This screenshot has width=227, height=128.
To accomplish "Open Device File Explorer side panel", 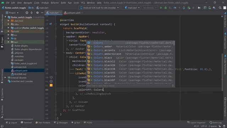I will [225, 107].
